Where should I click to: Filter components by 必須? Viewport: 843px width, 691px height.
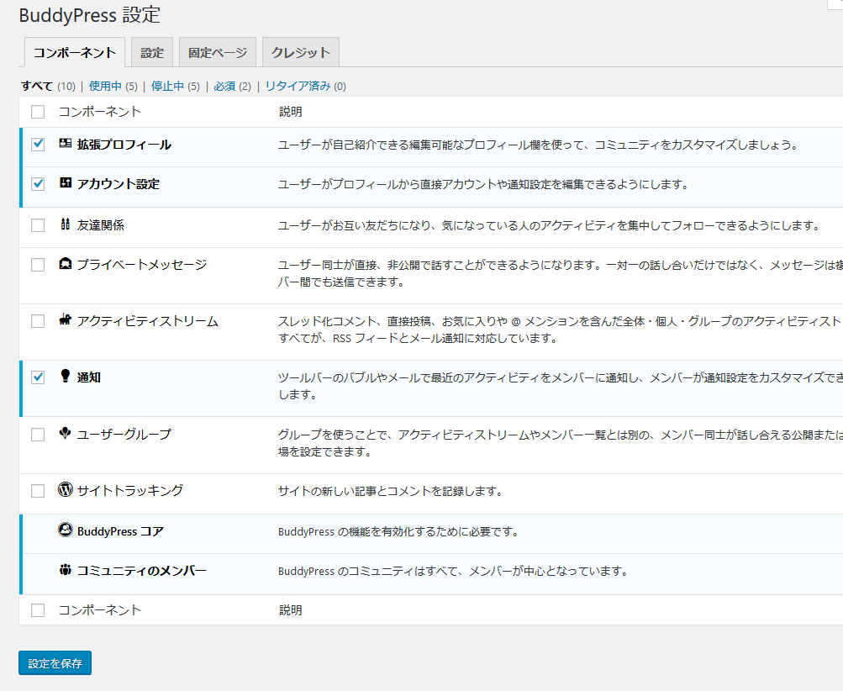point(224,86)
